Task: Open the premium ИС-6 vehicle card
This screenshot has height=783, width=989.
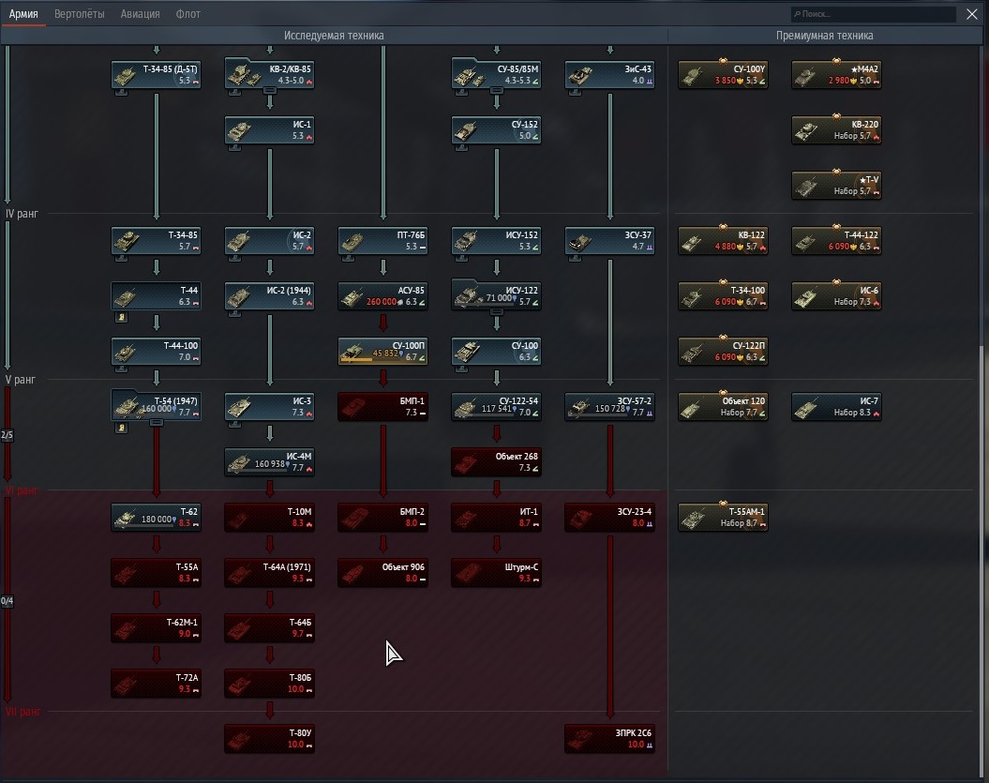Action: click(x=836, y=296)
